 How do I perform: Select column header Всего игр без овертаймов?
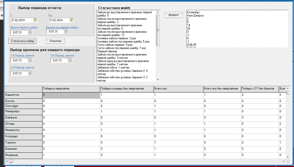click(x=222, y=89)
